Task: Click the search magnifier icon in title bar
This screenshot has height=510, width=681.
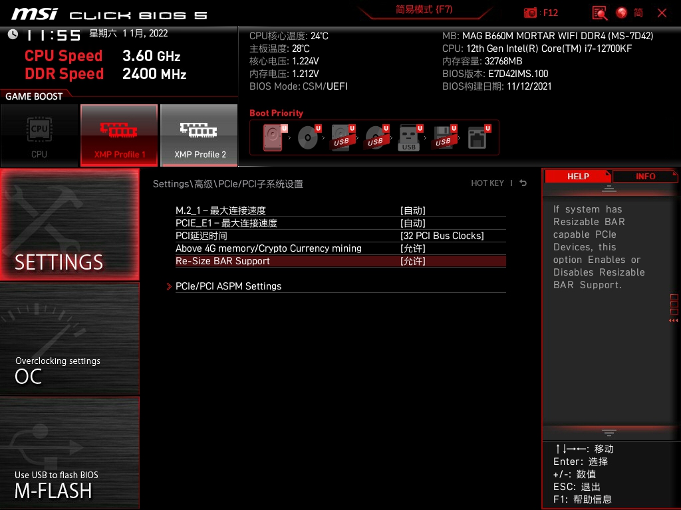Action: tap(599, 13)
